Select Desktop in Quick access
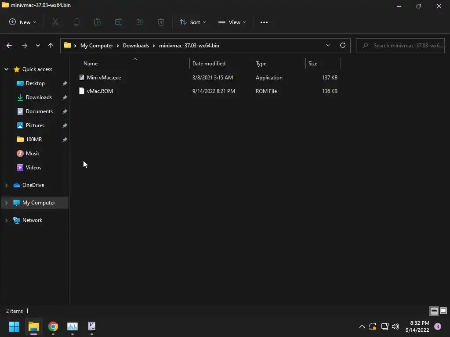The height and width of the screenshot is (337, 450). click(x=35, y=83)
